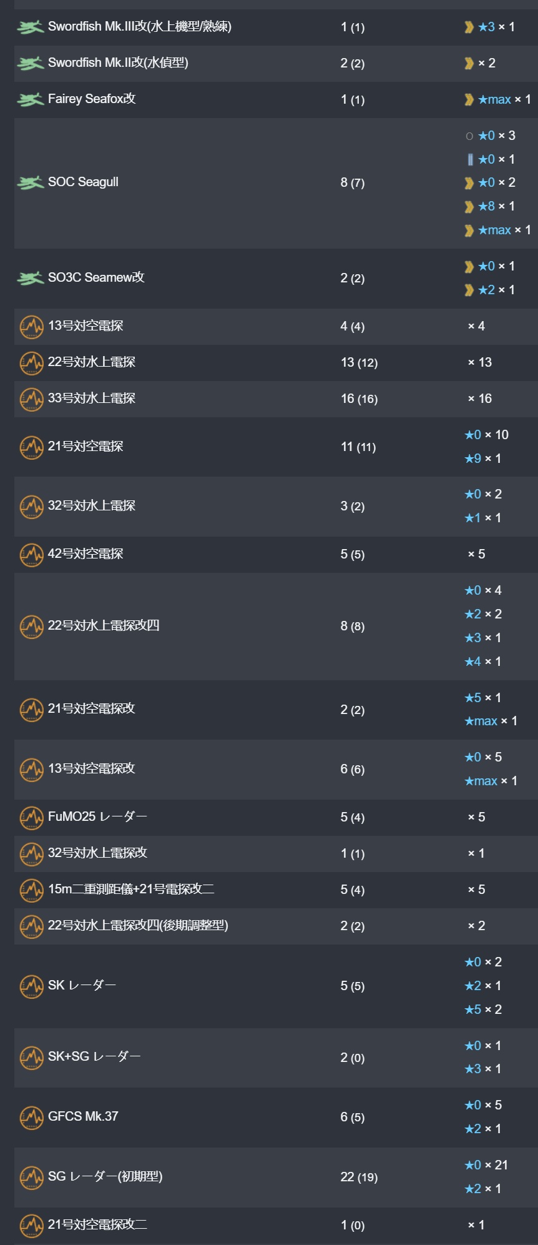
Task: Click the radar icon next to 42号対空電探
Action: tap(31, 554)
